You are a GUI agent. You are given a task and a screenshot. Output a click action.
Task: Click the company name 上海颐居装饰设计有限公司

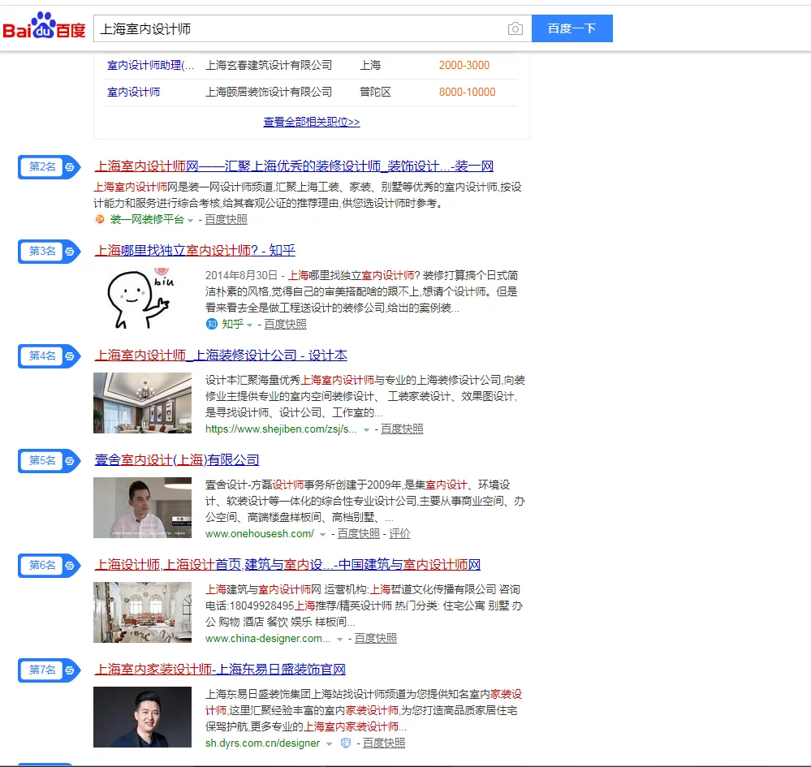coord(269,92)
